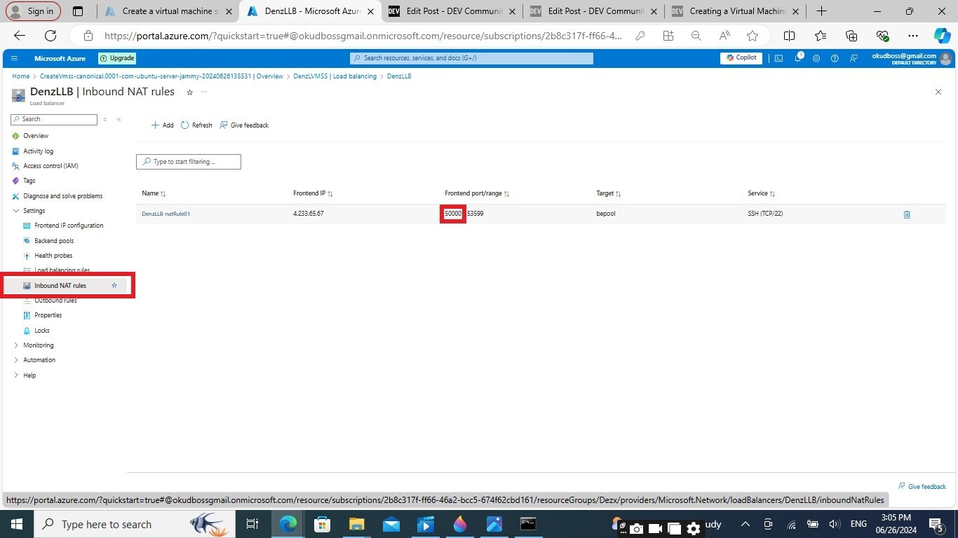Image resolution: width=958 pixels, height=538 pixels.
Task: Open the Locks menu item
Action: [42, 331]
